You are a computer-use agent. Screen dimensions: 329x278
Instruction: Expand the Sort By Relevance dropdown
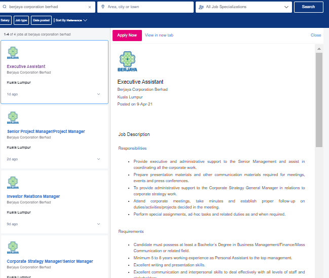click(x=71, y=20)
